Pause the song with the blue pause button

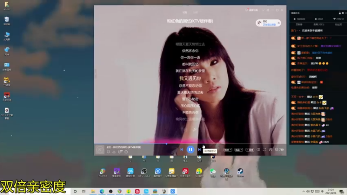click(190, 149)
